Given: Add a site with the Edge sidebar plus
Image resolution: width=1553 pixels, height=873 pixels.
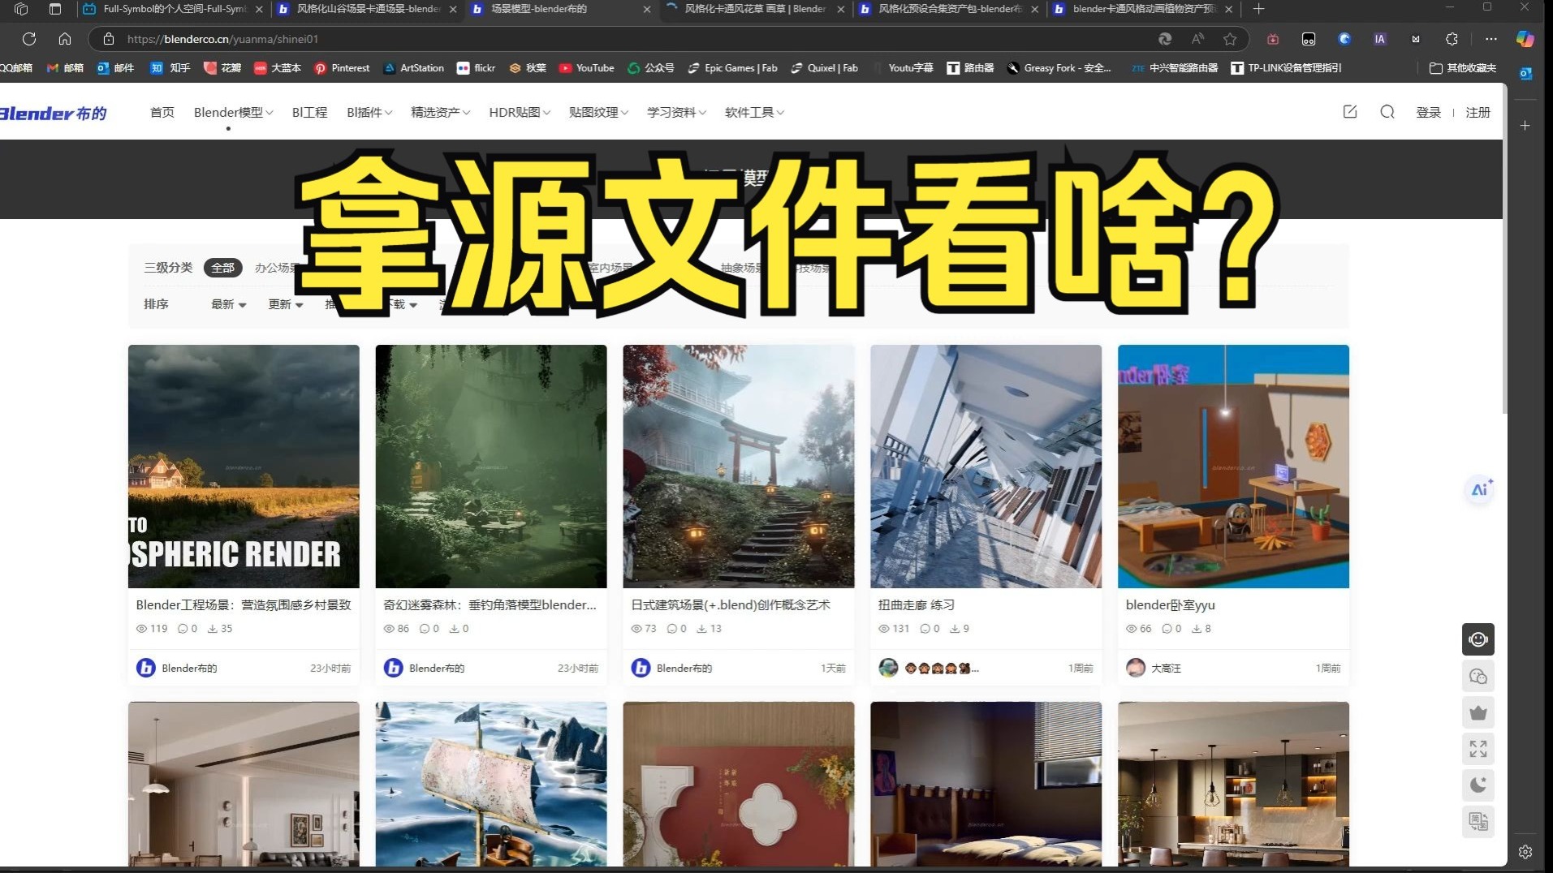Looking at the screenshot, I should click(1525, 126).
